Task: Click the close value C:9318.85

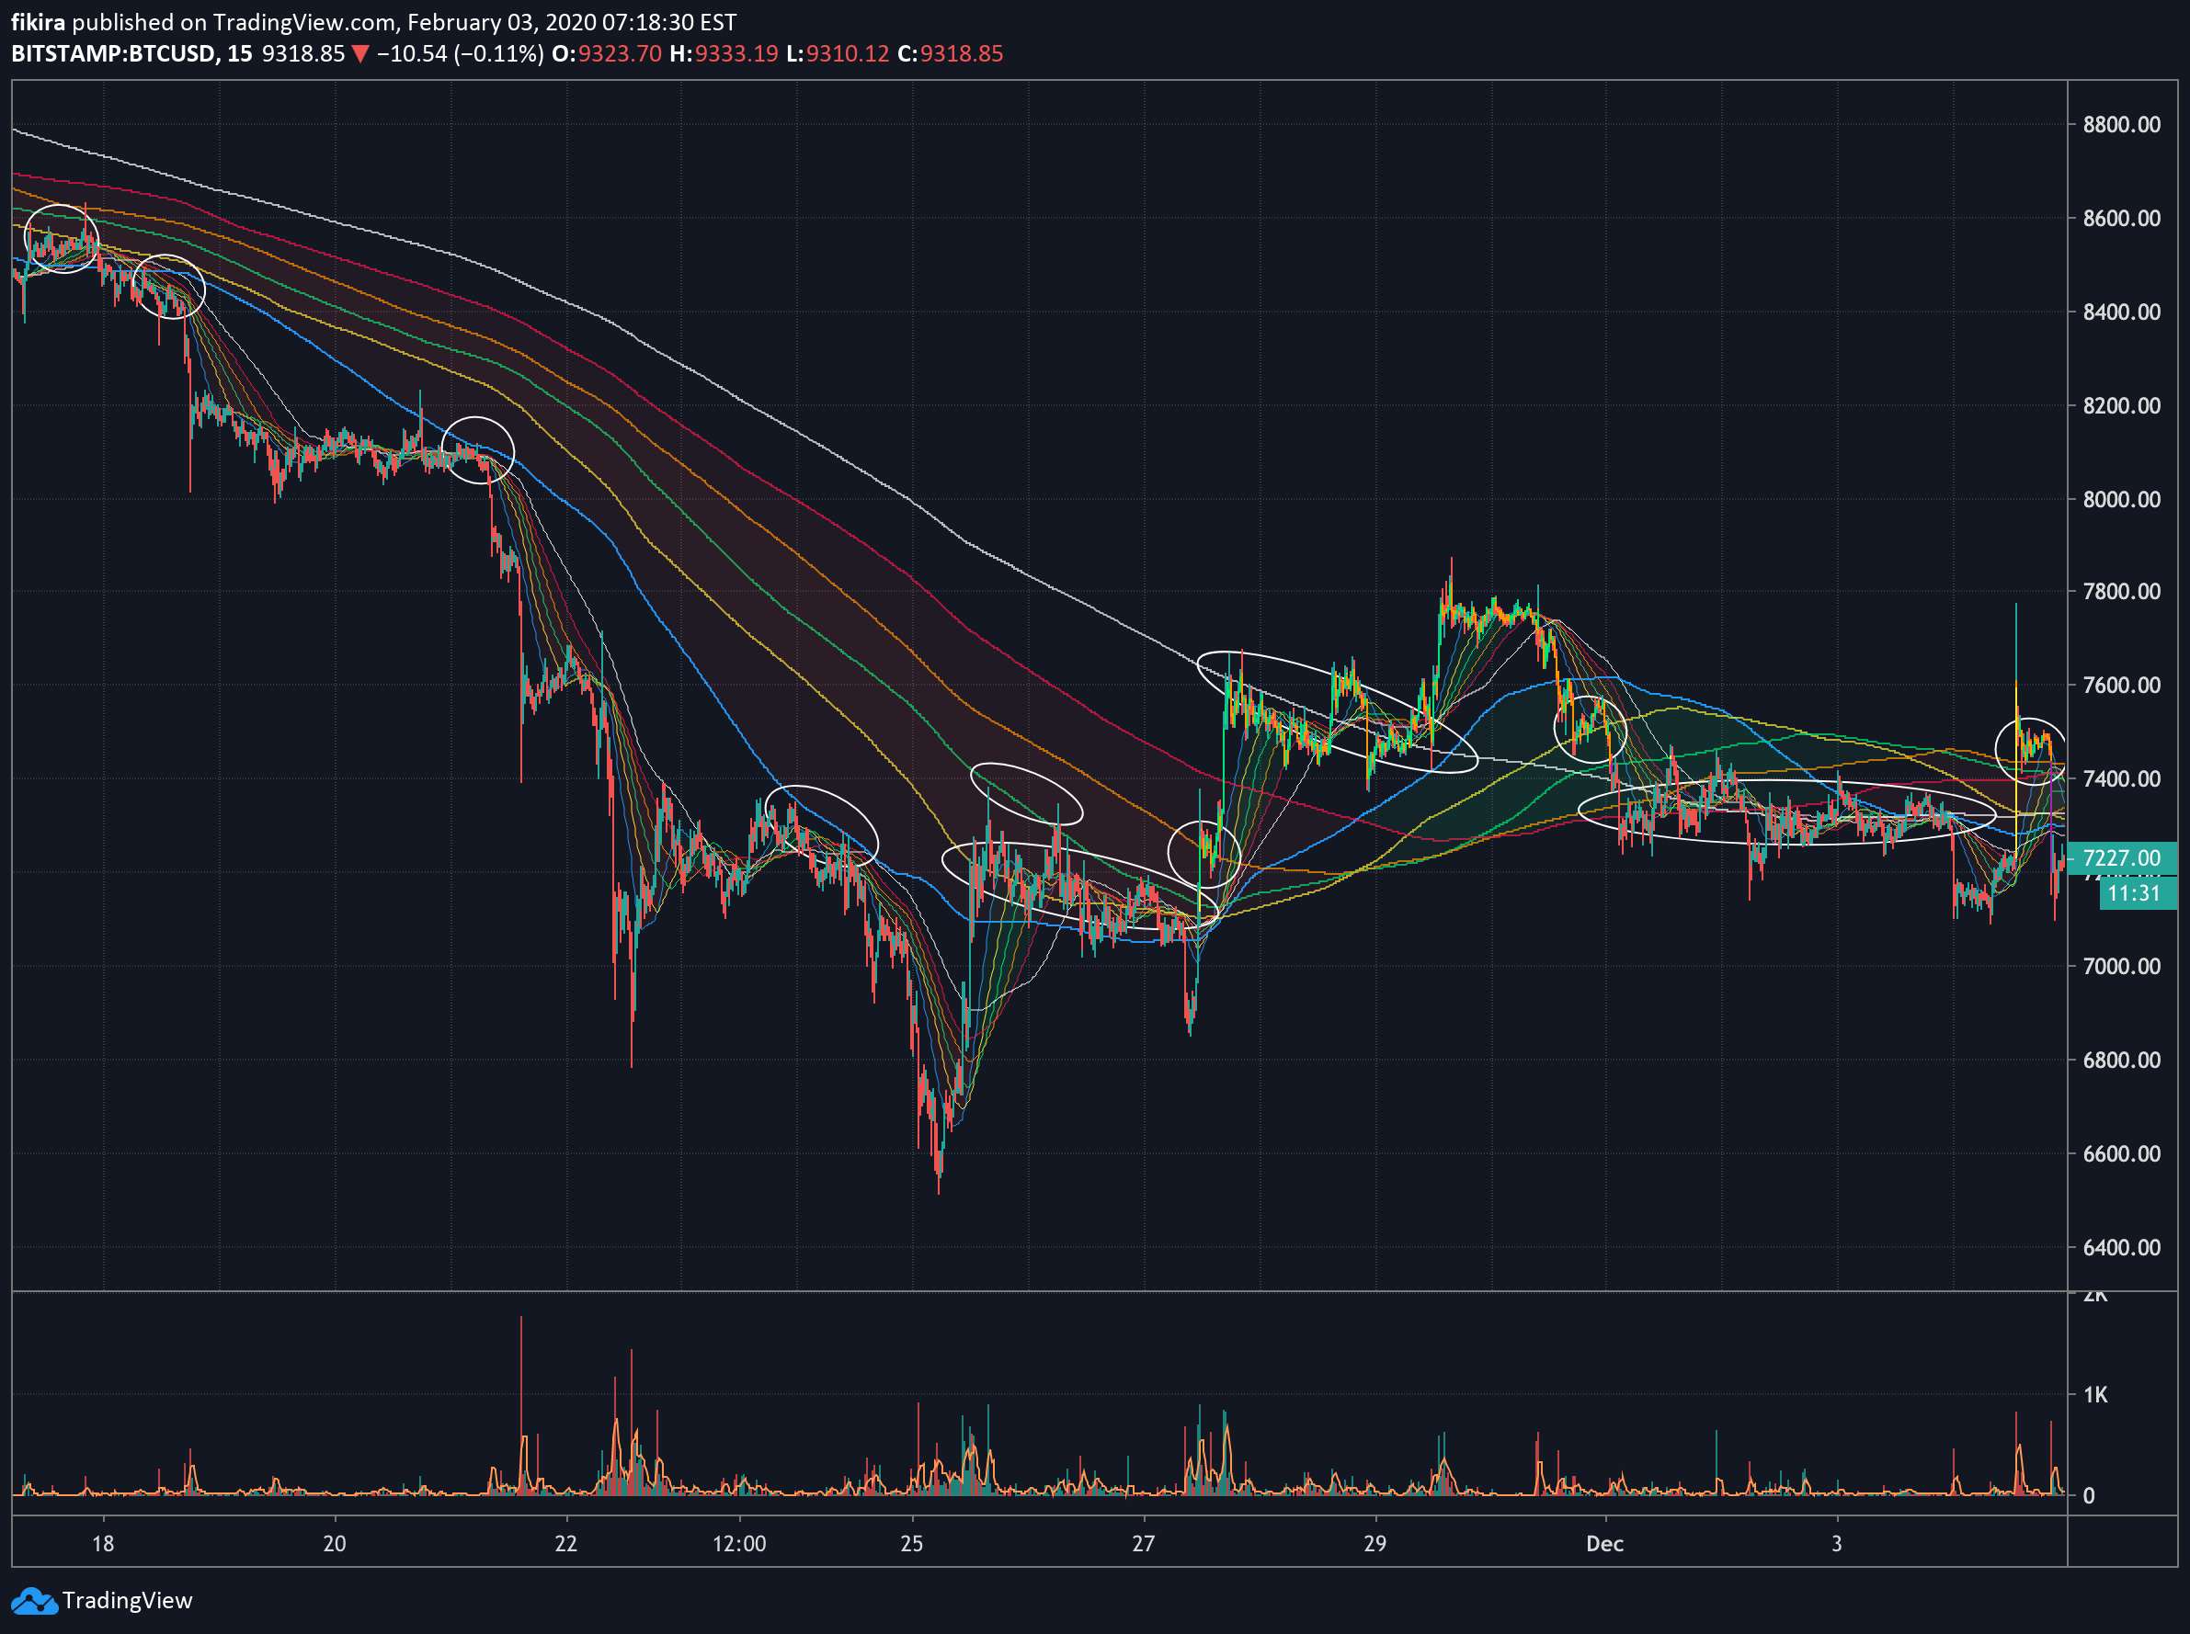Action: pos(950,53)
